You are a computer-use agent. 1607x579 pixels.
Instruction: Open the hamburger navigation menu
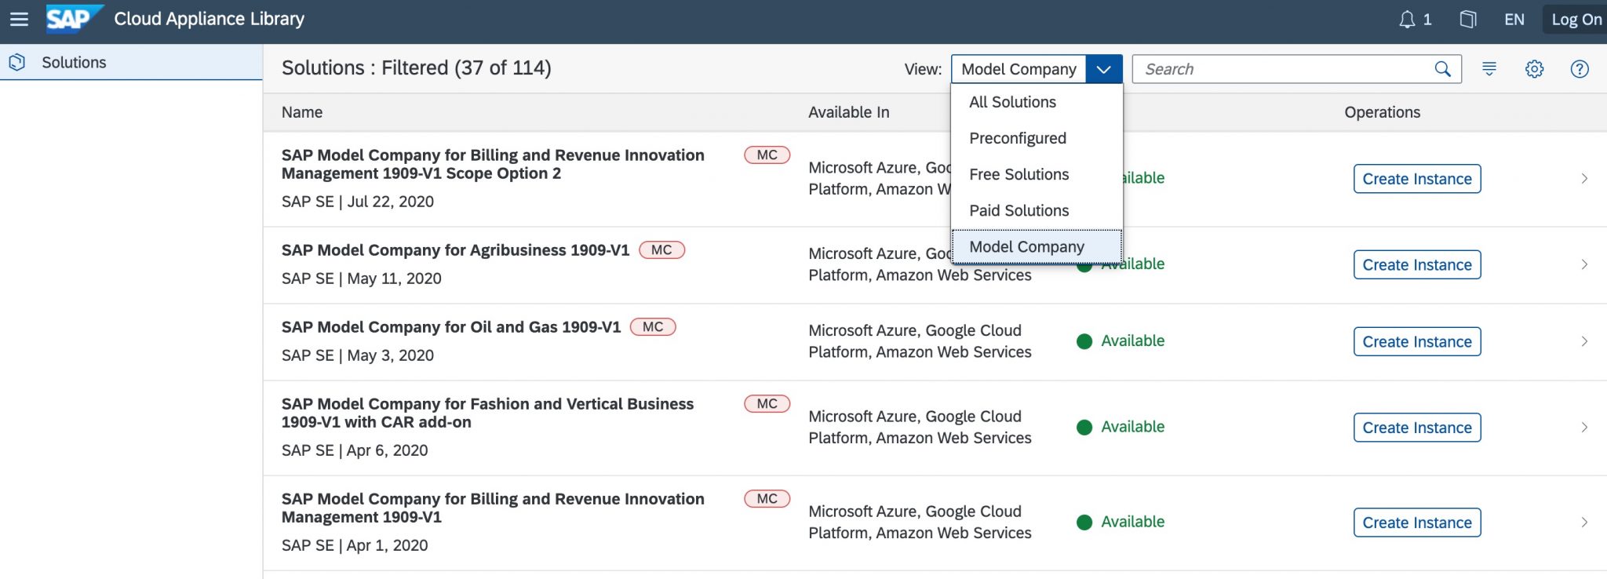point(19,20)
